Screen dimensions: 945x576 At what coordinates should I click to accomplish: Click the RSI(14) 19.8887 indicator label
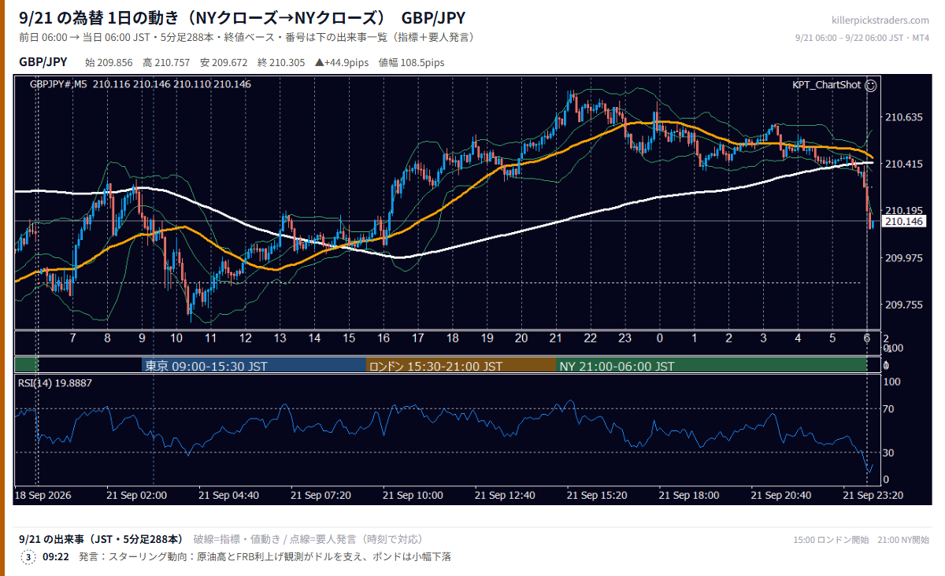(55, 382)
